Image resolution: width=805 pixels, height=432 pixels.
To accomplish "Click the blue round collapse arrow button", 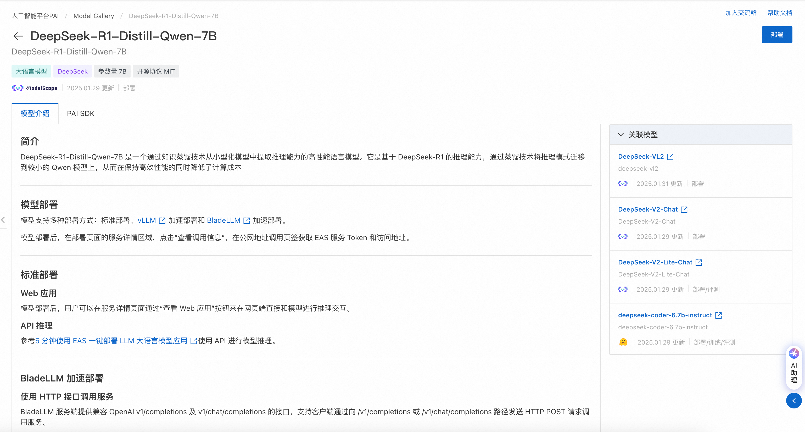I will pos(794,401).
